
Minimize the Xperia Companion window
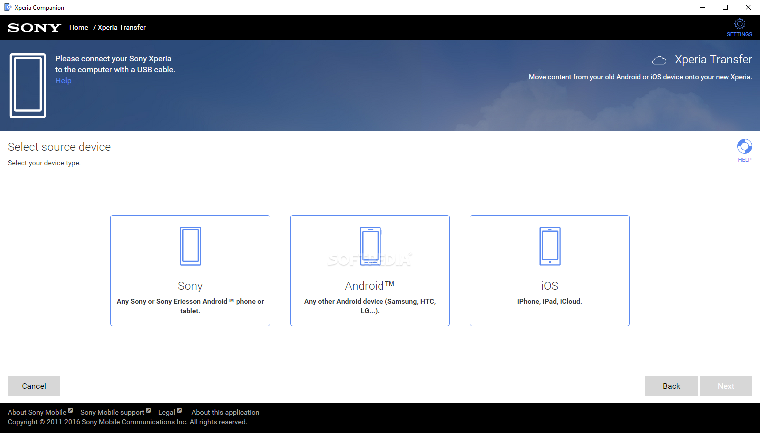pyautogui.click(x=702, y=7)
